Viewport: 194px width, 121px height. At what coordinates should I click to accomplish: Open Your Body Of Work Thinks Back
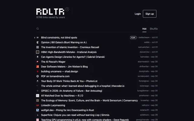[x=69, y=81]
